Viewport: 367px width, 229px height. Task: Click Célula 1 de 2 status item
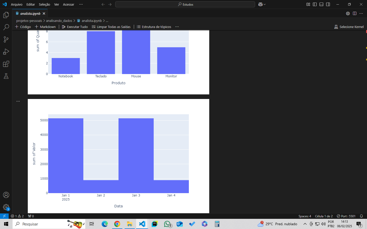324,216
